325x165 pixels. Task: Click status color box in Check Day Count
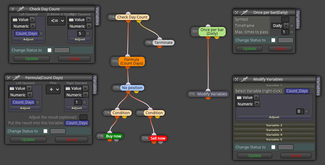62,50
